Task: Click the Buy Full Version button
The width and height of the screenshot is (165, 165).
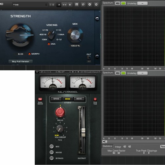Action: [20, 61]
